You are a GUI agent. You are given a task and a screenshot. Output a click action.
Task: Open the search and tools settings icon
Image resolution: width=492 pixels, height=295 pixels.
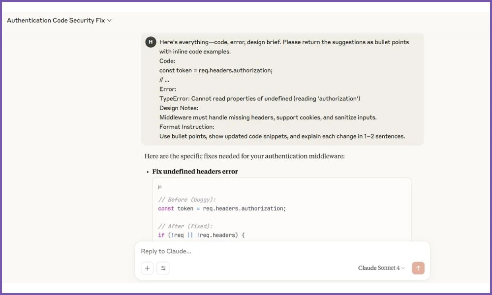click(163, 268)
